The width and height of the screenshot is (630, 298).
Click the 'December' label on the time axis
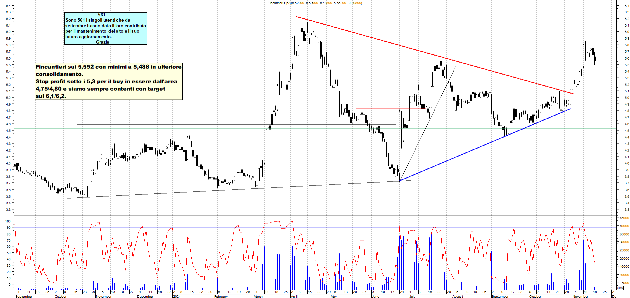tap(145, 296)
